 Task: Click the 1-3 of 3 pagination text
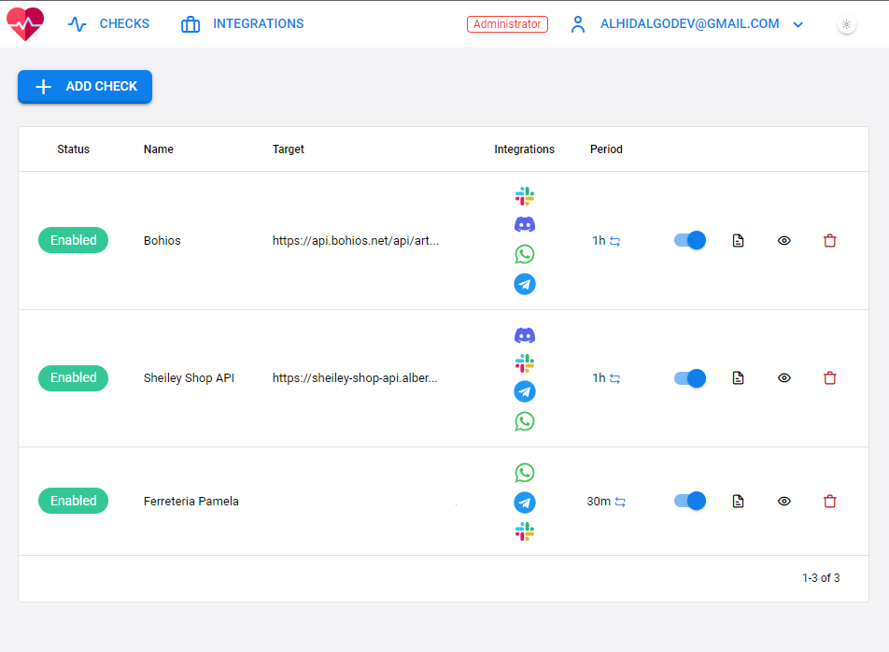pyautogui.click(x=821, y=577)
